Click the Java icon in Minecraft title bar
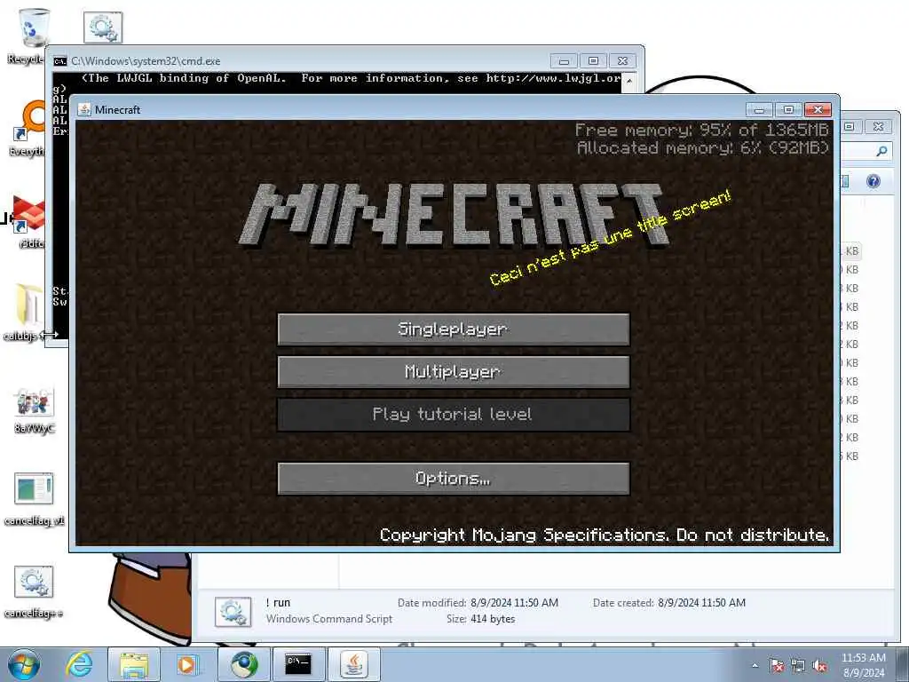Screen dimensions: 909x682 [x=84, y=109]
